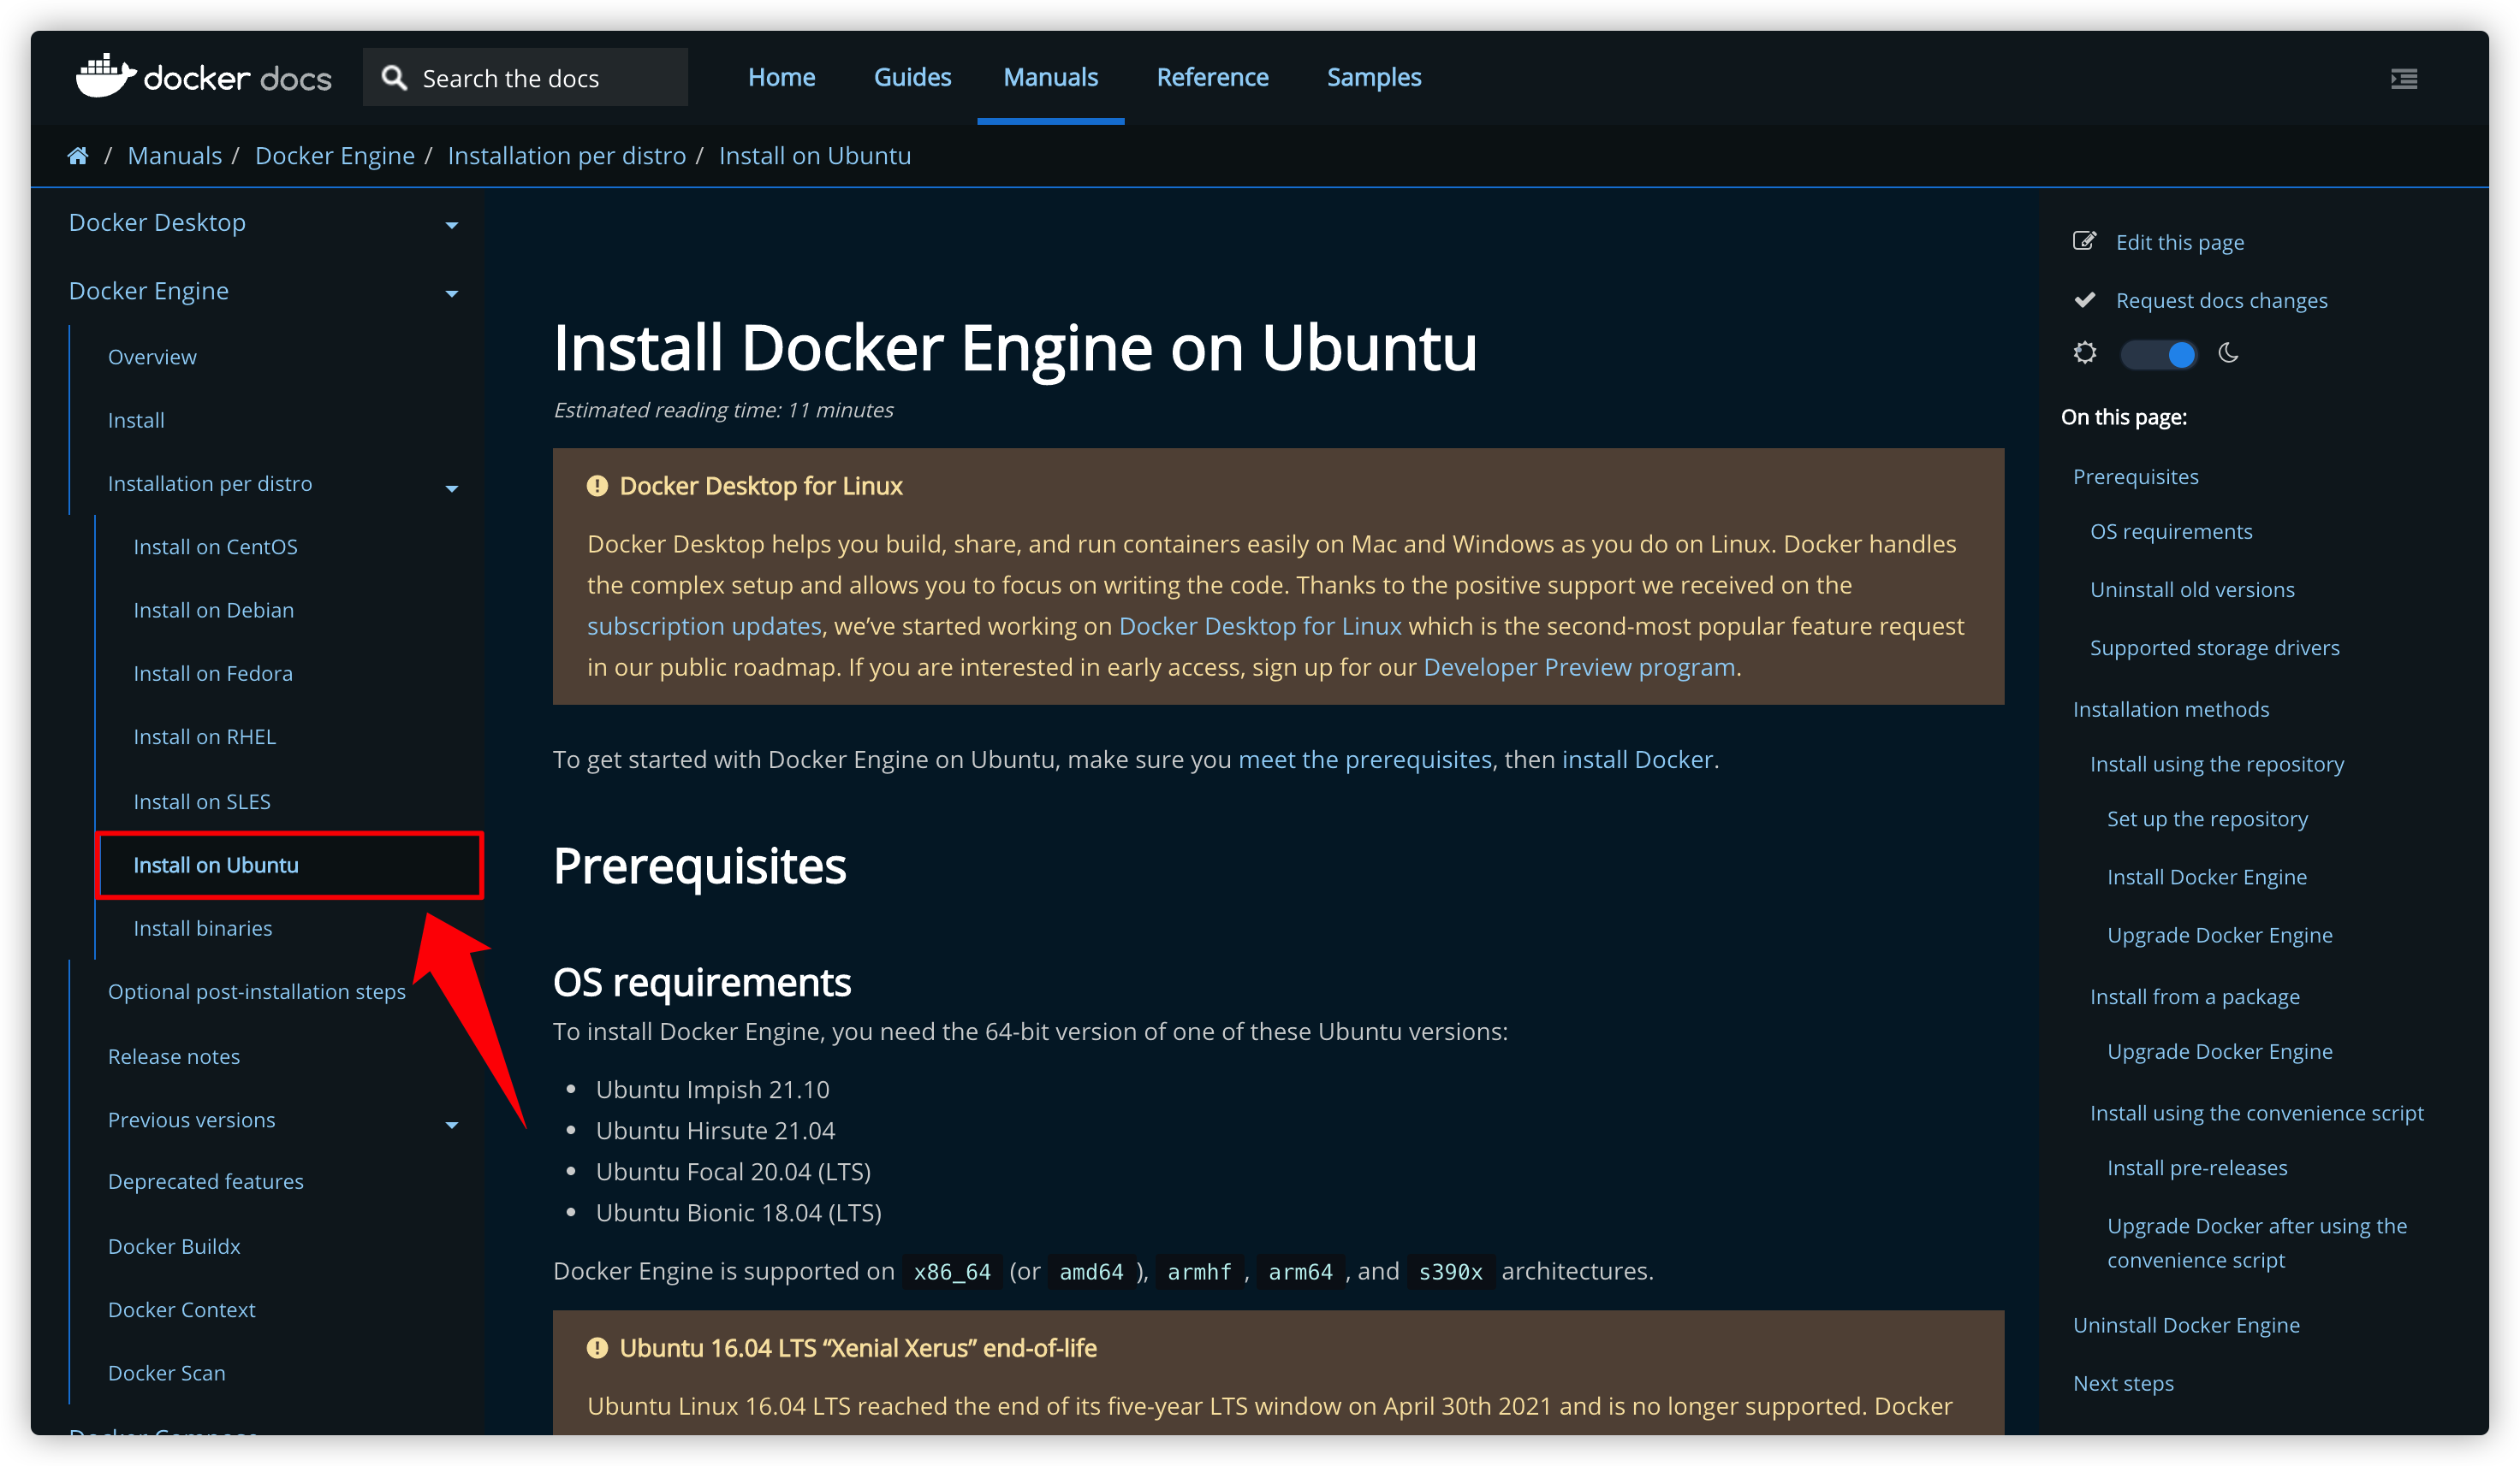This screenshot has height=1466, width=2520.
Task: Click the checkmark icon beside Request docs changes
Action: click(x=2084, y=300)
